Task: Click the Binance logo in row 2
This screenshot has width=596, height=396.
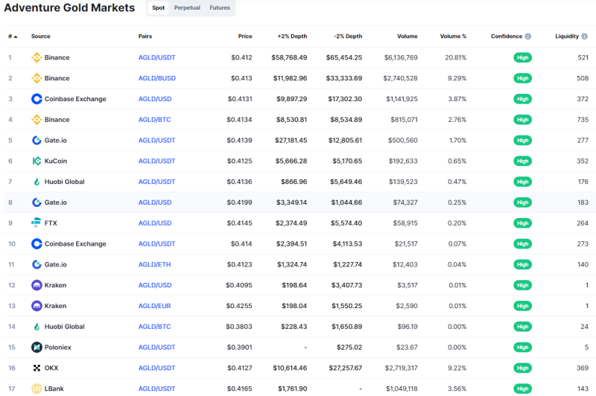Action: 37,78
